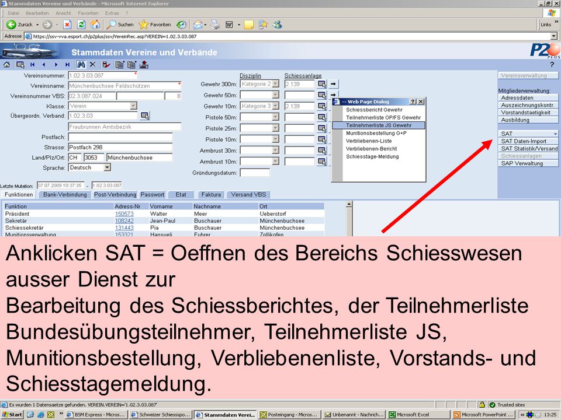Open the Gewehr 300m Disziplin dropdown

pyautogui.click(x=275, y=84)
